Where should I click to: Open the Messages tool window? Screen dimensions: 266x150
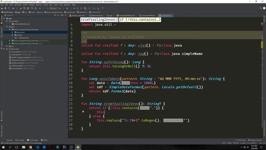[32, 140]
